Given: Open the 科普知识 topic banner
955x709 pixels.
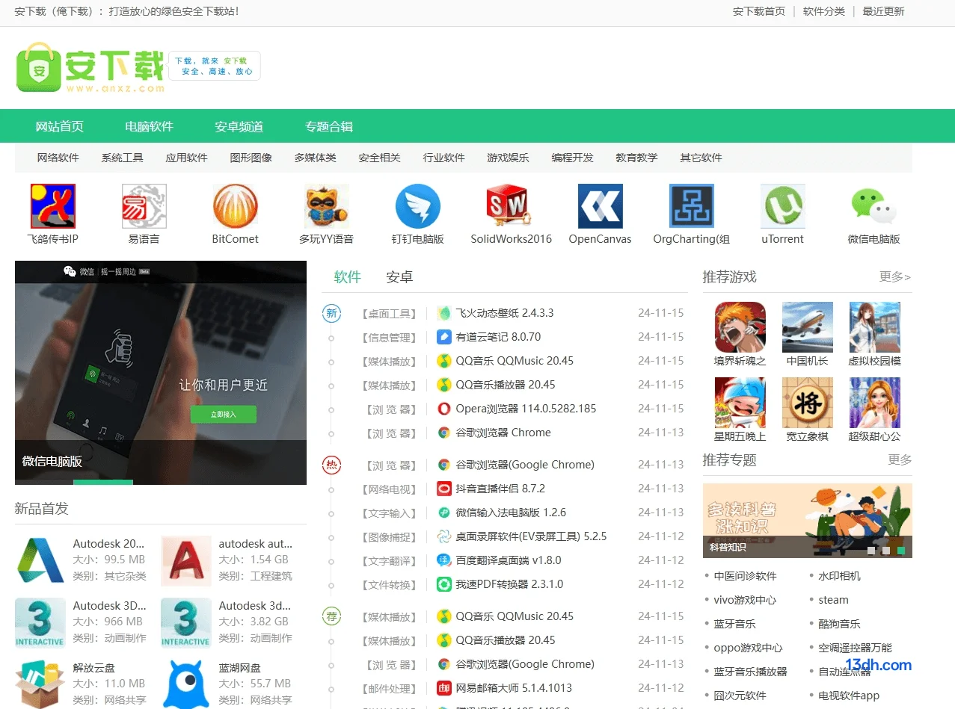Looking at the screenshot, I should (807, 520).
